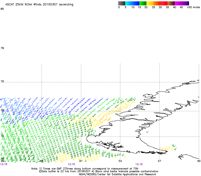Select the orange 25-30 knots color band
The height and width of the screenshot is (176, 201).
157,3
